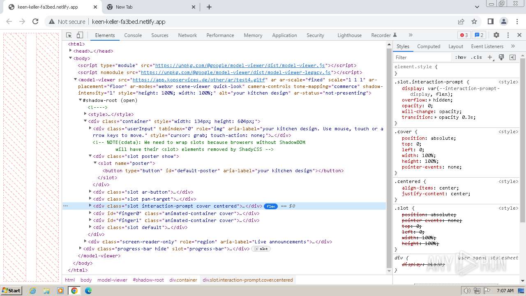The width and height of the screenshot is (526, 296).
Task: Launch Internet Explorer from the taskbar
Action: [32, 291]
